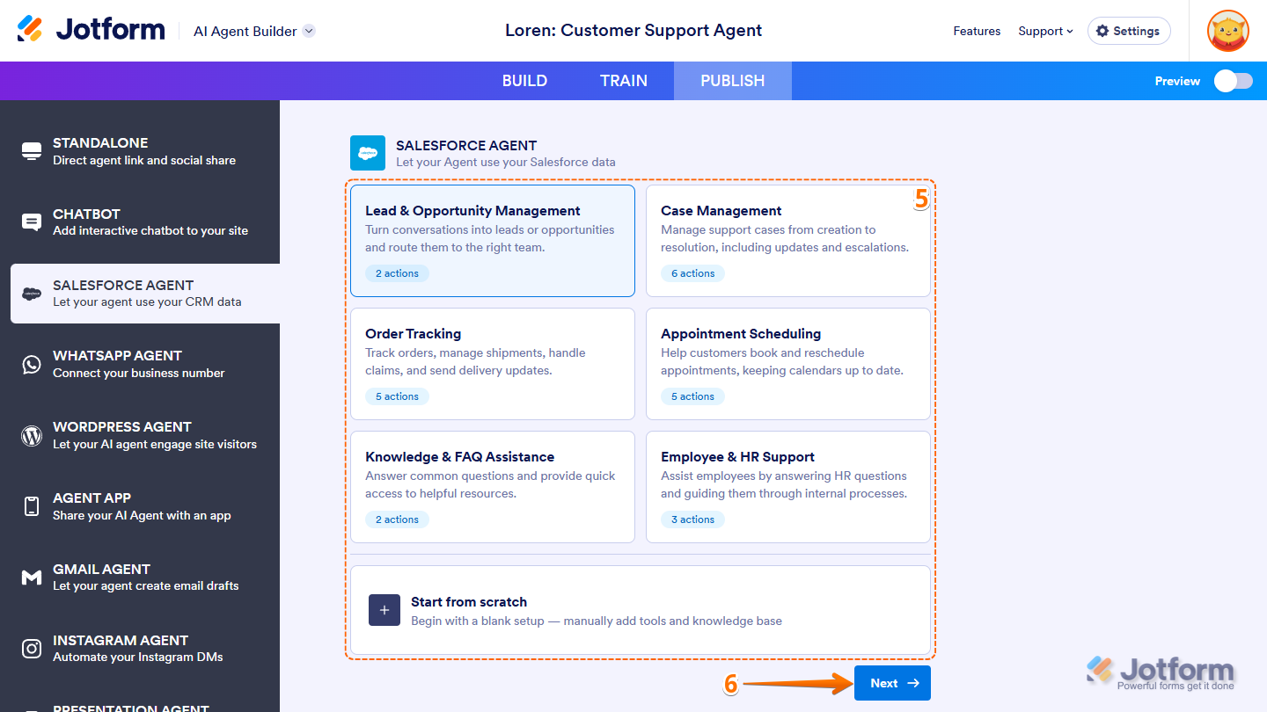Click the WordPress Agent icon
The height and width of the screenshot is (712, 1267).
pyautogui.click(x=32, y=435)
